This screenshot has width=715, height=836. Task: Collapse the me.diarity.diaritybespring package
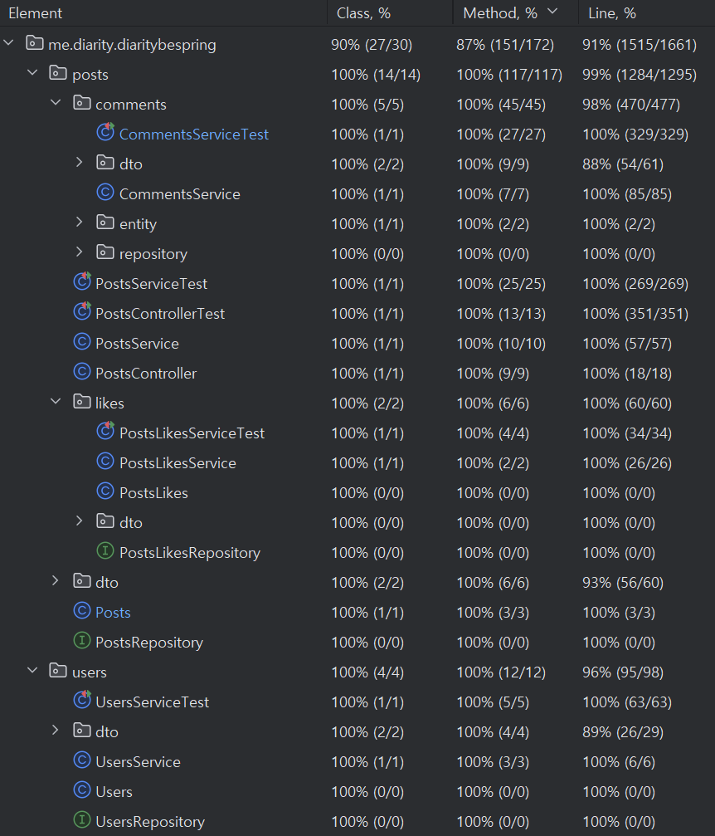[x=8, y=42]
